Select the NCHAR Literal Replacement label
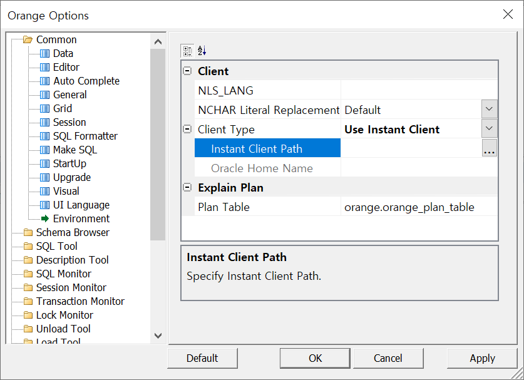 coord(269,110)
